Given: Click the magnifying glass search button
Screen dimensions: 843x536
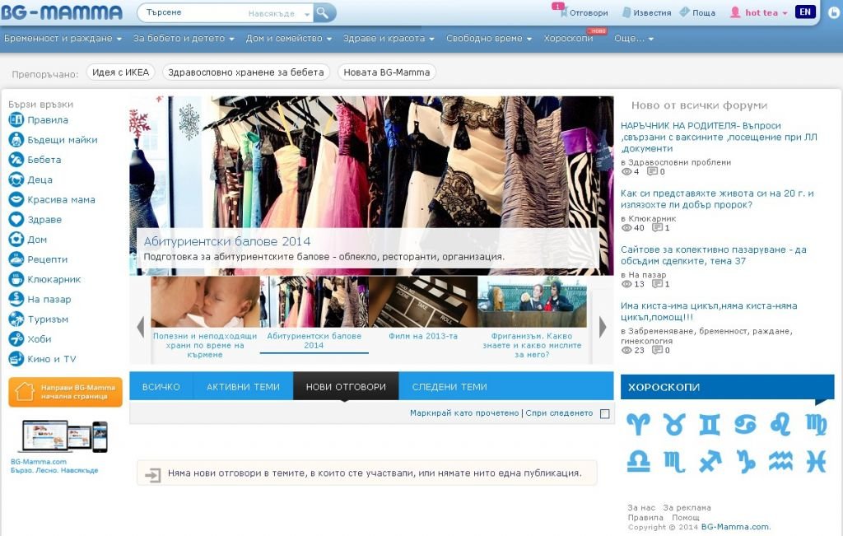Looking at the screenshot, I should 324,12.
